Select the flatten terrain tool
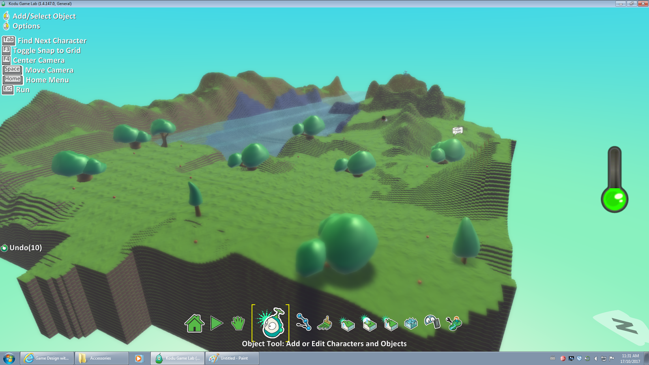Image resolution: width=649 pixels, height=365 pixels. click(369, 323)
